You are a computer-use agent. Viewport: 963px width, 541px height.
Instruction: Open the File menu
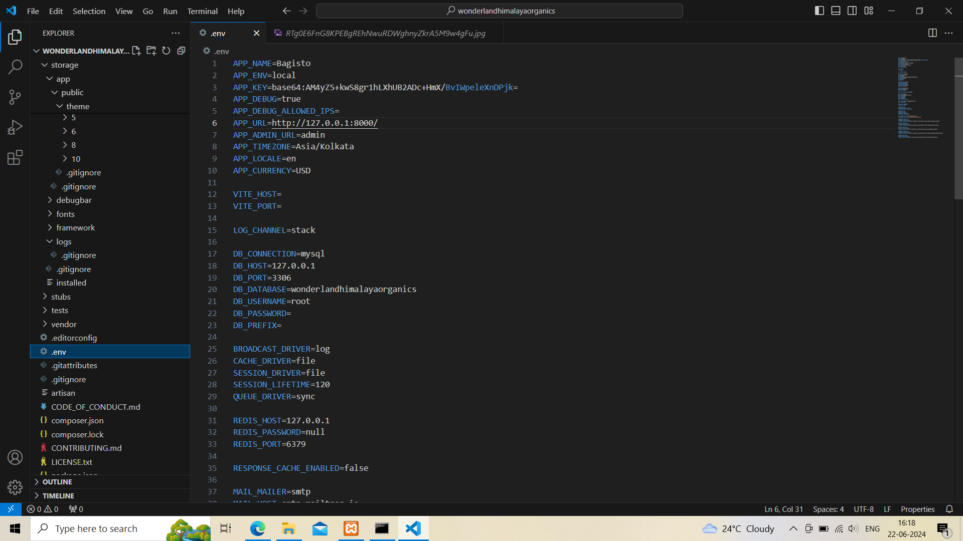(33, 11)
